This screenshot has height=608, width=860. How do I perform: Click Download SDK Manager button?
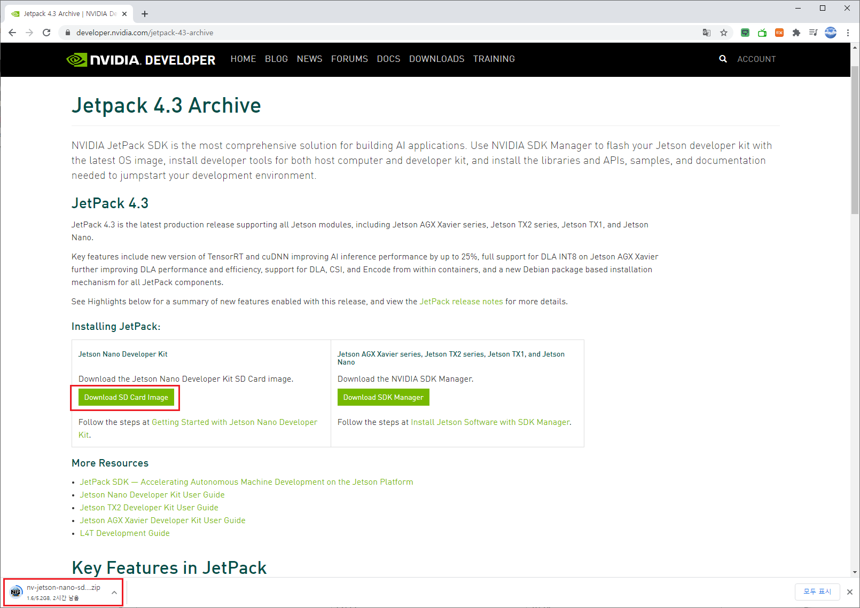[383, 397]
